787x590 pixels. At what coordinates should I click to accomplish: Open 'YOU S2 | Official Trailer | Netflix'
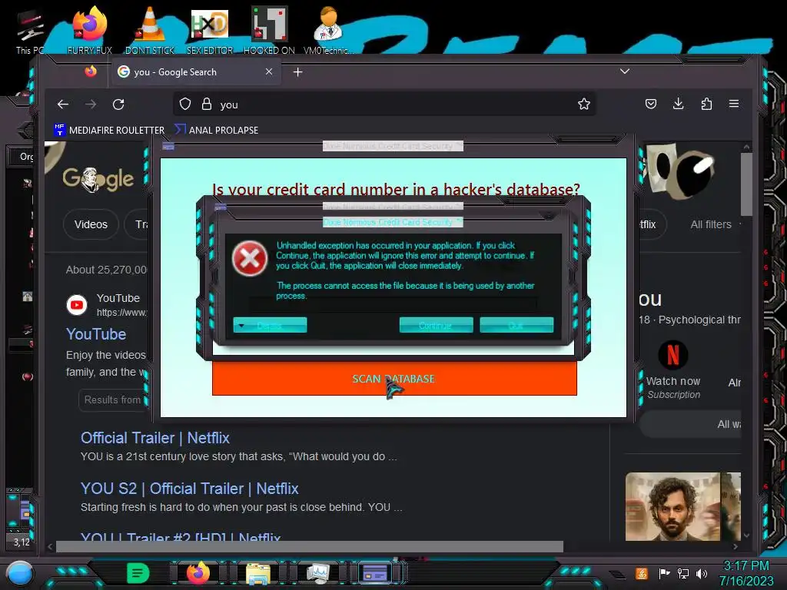[x=190, y=488]
